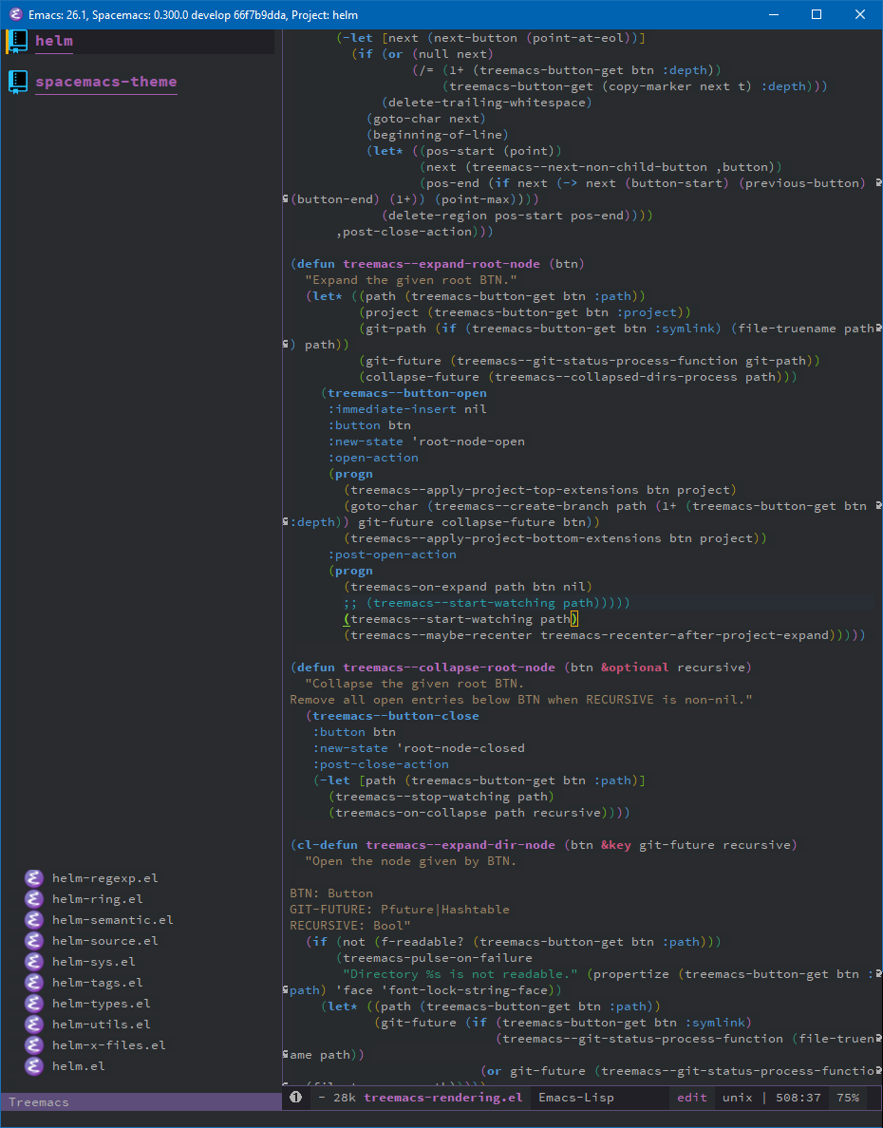The height and width of the screenshot is (1128, 883).
Task: Open helm-semantic.el in the tree
Action: pyautogui.click(x=112, y=920)
